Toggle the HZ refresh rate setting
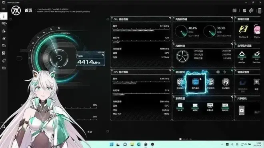 point(225,107)
